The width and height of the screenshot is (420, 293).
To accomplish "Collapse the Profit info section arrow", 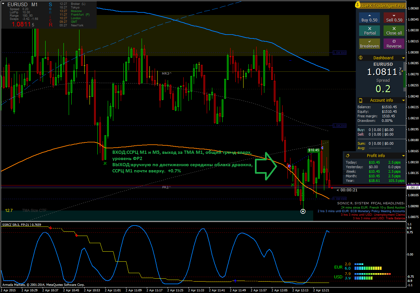I will coord(403,156).
